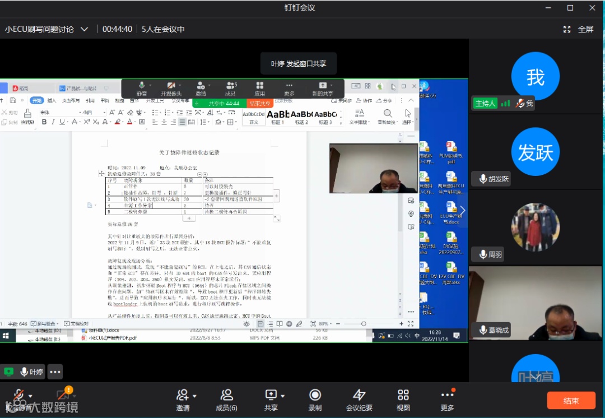Open the 查找替换 search tool
Image resolution: width=605 pixels, height=418 pixels.
click(x=388, y=117)
